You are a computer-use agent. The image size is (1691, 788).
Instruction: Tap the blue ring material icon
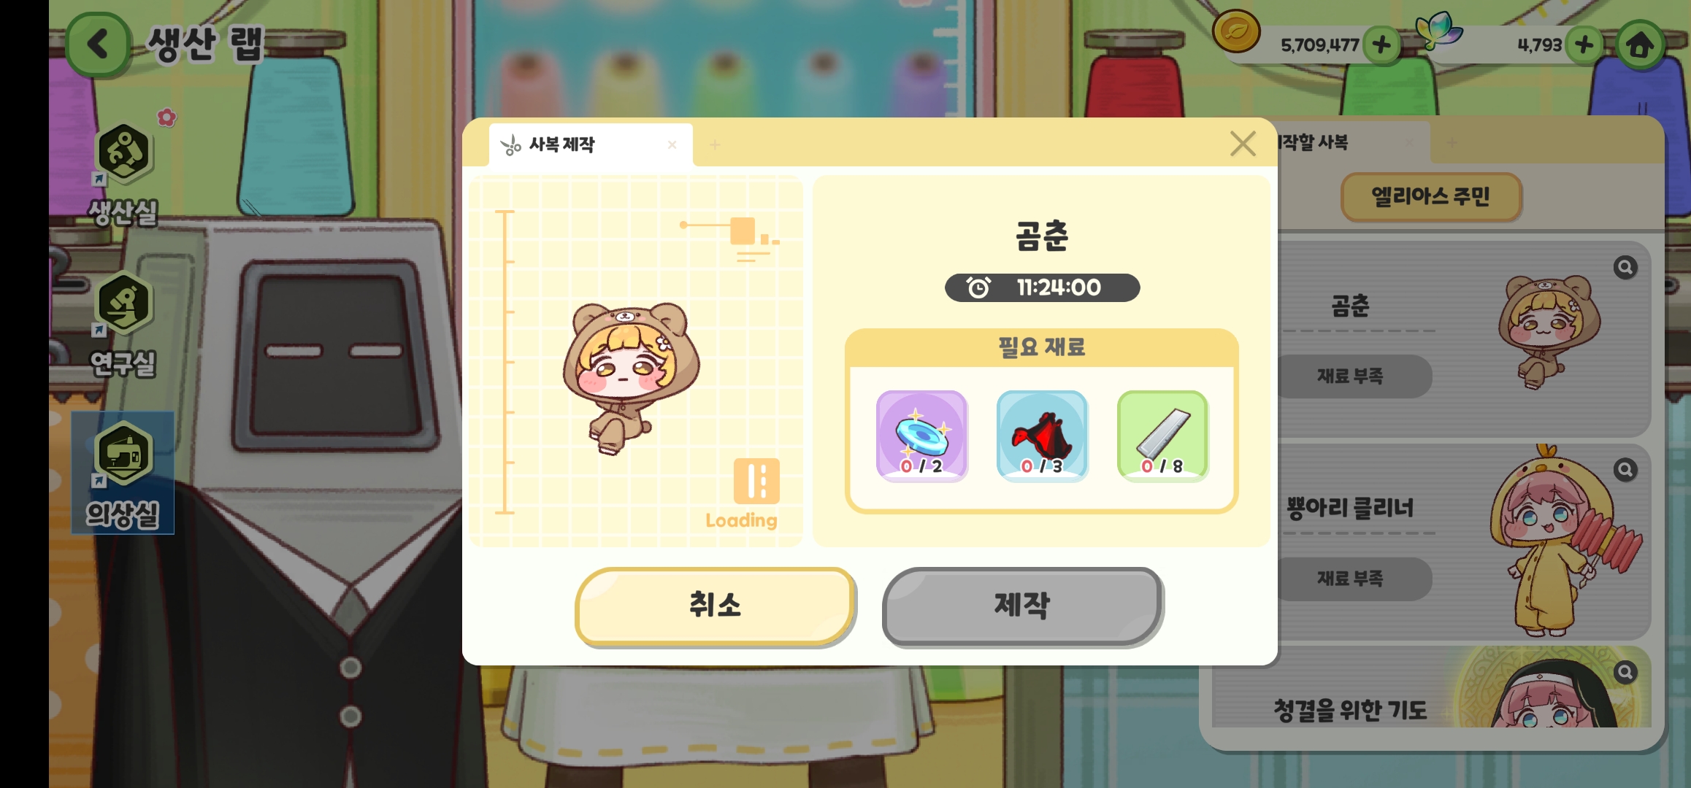coord(921,436)
